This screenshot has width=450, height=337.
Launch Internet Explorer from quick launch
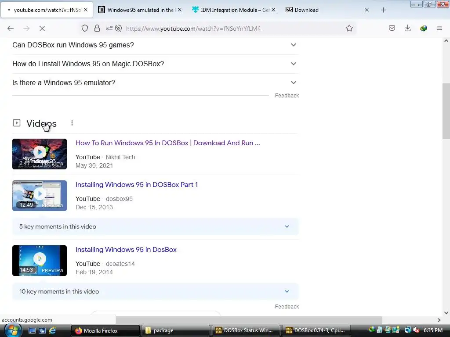pyautogui.click(x=52, y=331)
